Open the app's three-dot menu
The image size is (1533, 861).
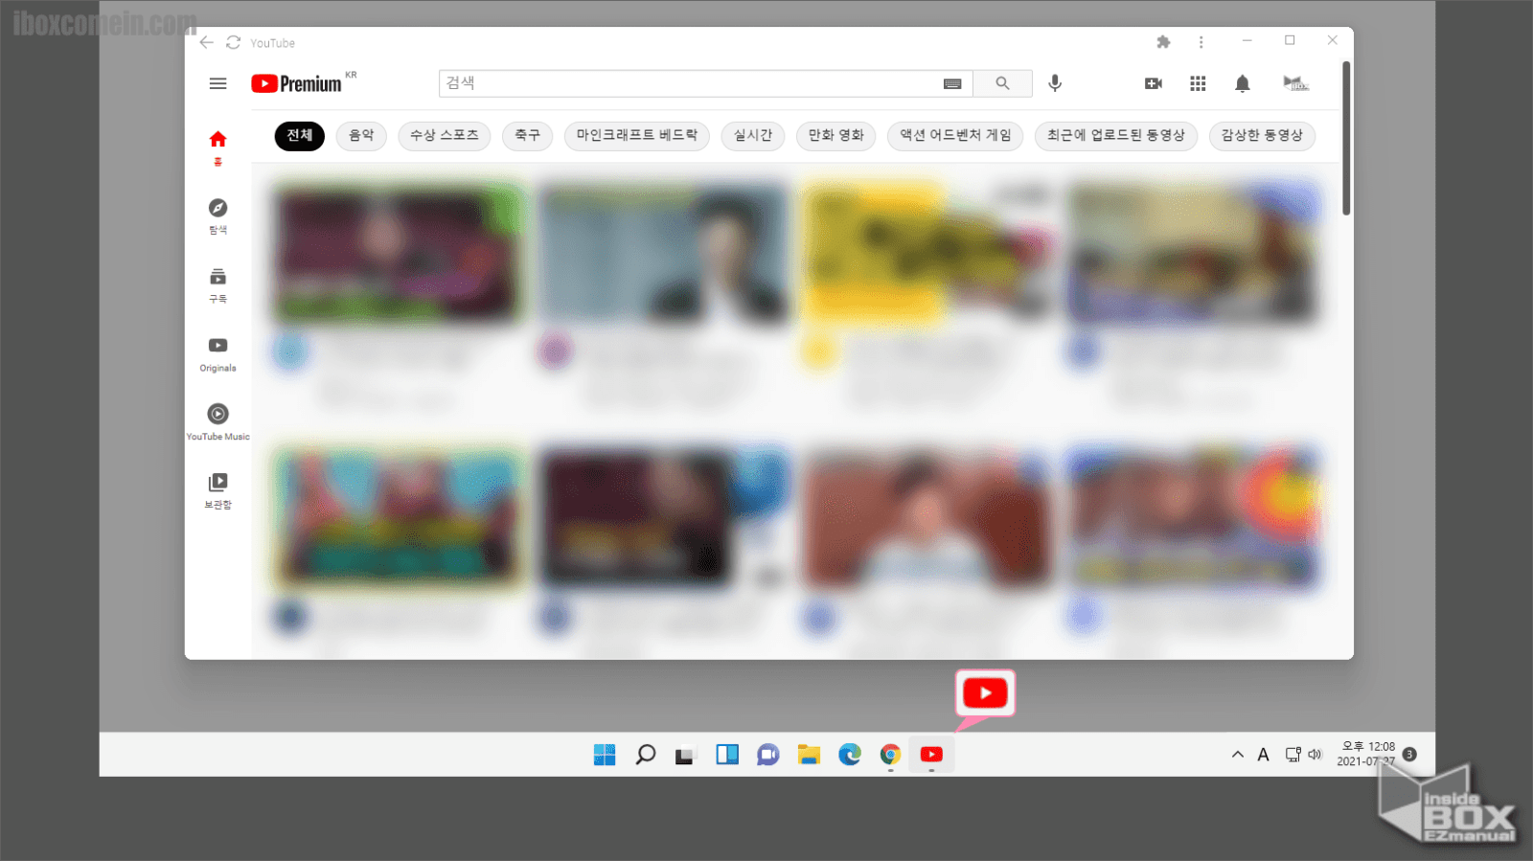click(x=1201, y=42)
